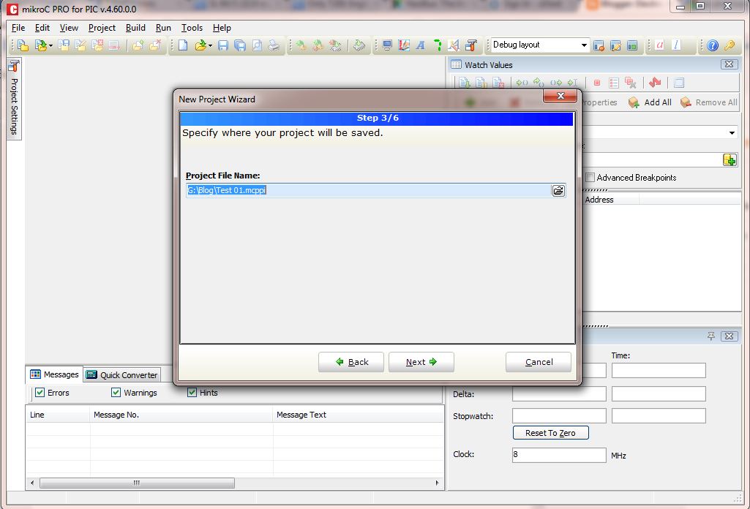750x509 pixels.
Task: Open the Watch Values variable dropdown
Action: 732,132
